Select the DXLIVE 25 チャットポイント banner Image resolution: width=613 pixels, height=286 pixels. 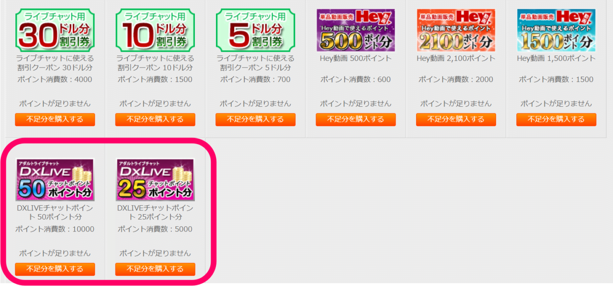(x=155, y=180)
